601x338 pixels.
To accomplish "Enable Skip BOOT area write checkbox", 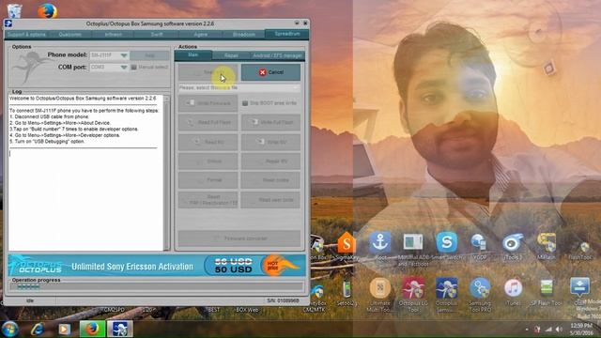I will click(245, 103).
